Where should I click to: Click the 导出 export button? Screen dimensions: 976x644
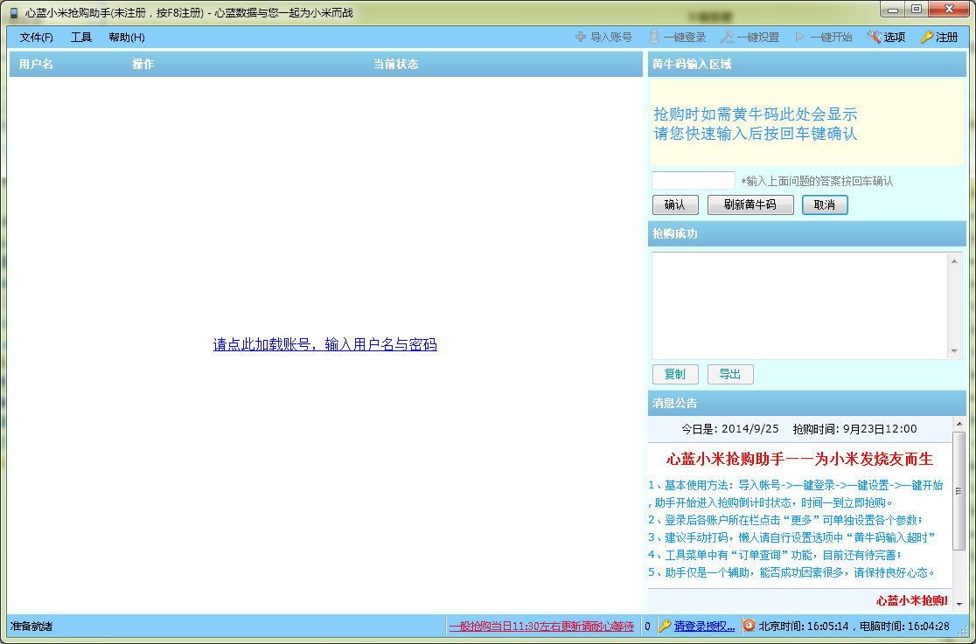point(730,374)
